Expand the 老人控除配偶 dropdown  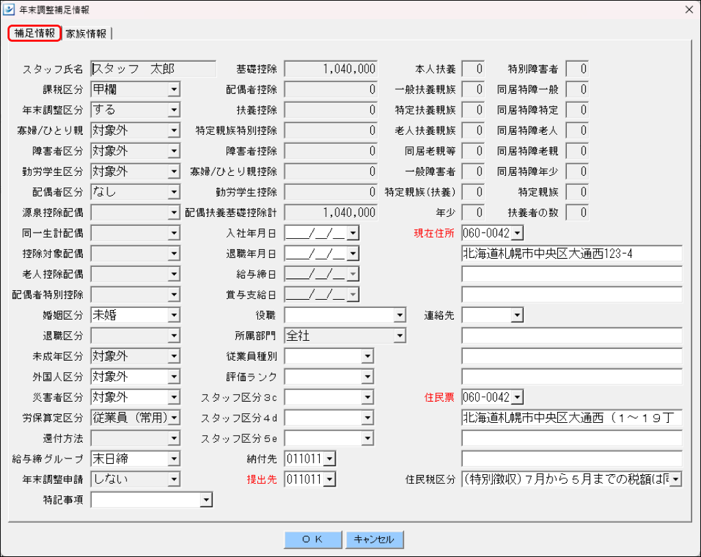pyautogui.click(x=174, y=274)
